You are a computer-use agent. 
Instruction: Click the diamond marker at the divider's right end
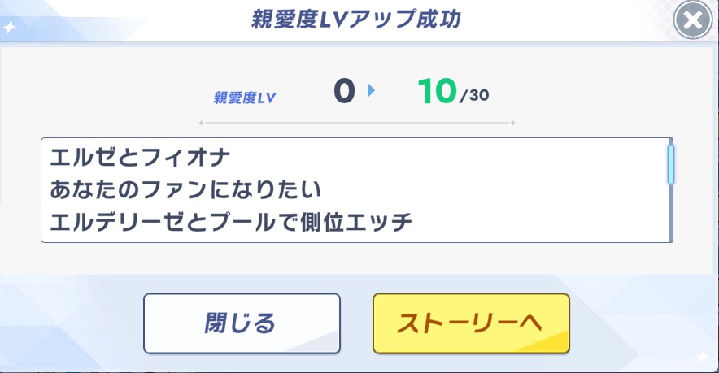tap(512, 123)
